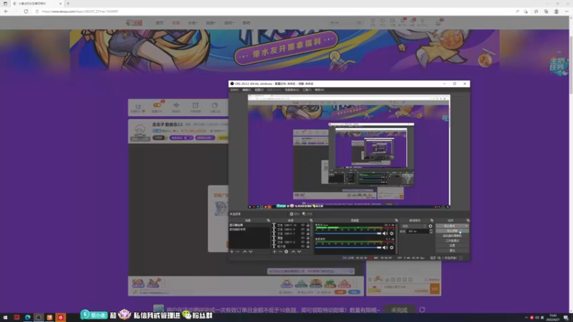Expand the 游戏 dropdown in Douyu navigation
Image resolution: width=573 pixels, height=322 pixels.
228,23
